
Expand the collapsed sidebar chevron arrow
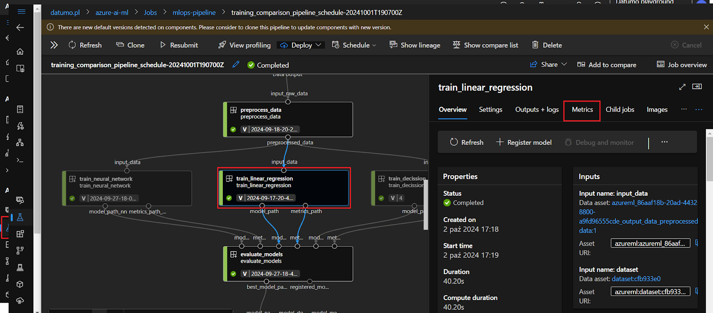(x=7, y=170)
